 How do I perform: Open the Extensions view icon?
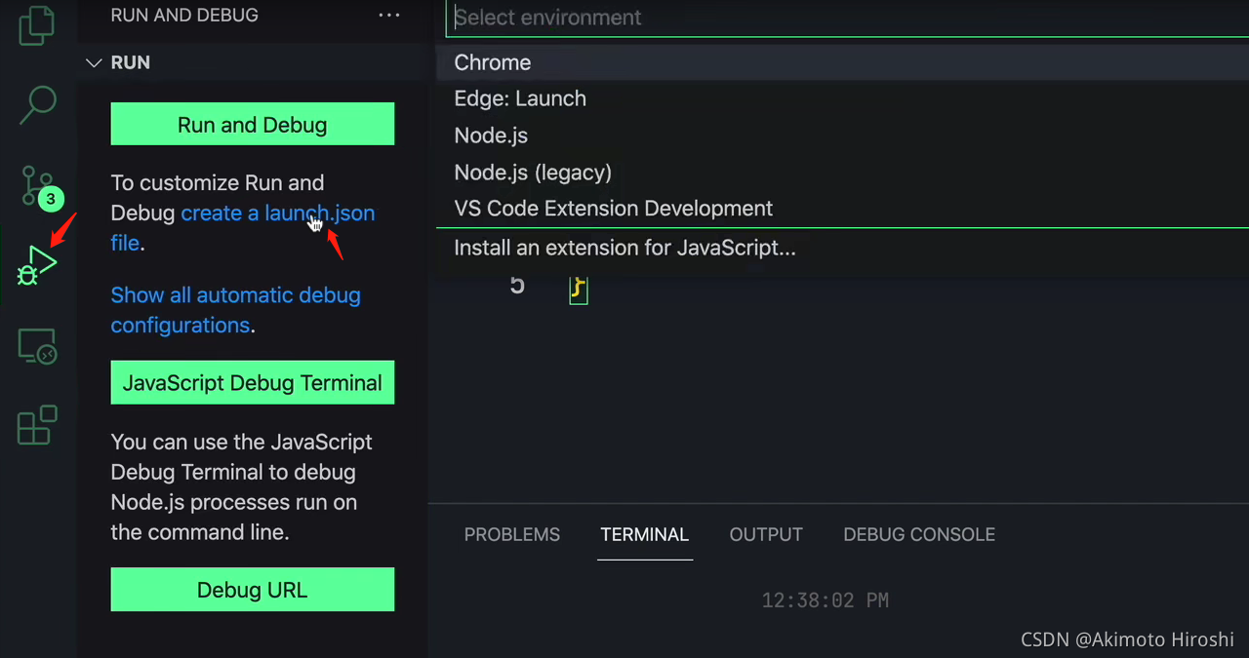click(37, 425)
